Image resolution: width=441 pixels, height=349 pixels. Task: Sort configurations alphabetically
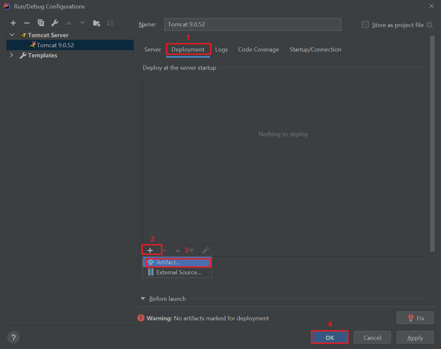tap(110, 23)
